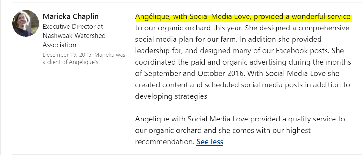Click the word "Association" under the name
Viewport: 363px width, 155px height.
click(x=59, y=45)
